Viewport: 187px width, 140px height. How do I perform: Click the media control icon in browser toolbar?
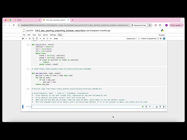155,25
